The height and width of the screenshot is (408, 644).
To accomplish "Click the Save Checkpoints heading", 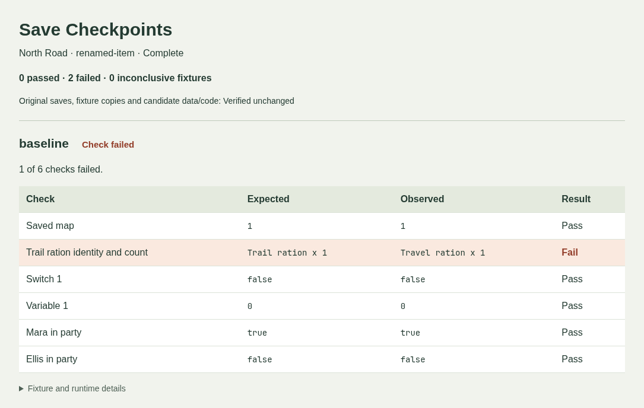I will pyautogui.click(x=96, y=30).
